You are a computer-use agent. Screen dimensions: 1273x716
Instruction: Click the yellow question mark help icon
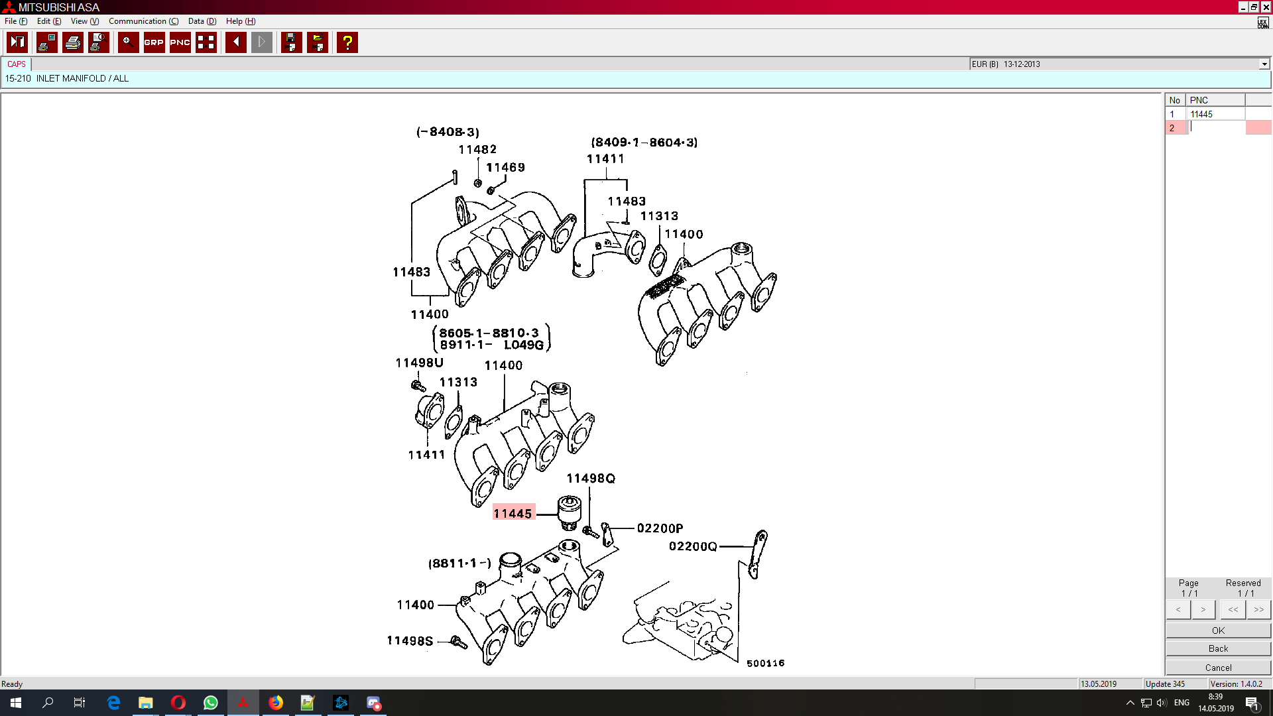coord(347,42)
